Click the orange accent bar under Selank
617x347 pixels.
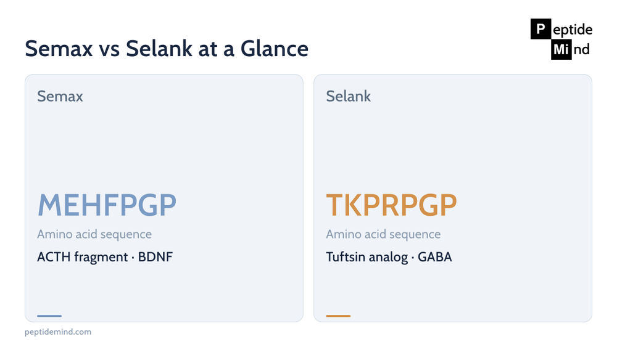338,316
